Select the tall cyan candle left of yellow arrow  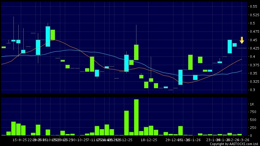click(x=229, y=46)
